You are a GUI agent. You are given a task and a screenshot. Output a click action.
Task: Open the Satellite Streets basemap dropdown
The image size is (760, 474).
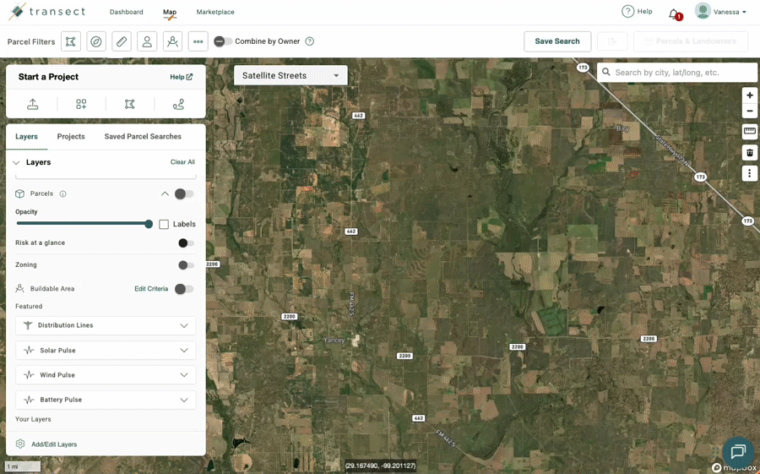click(x=290, y=75)
